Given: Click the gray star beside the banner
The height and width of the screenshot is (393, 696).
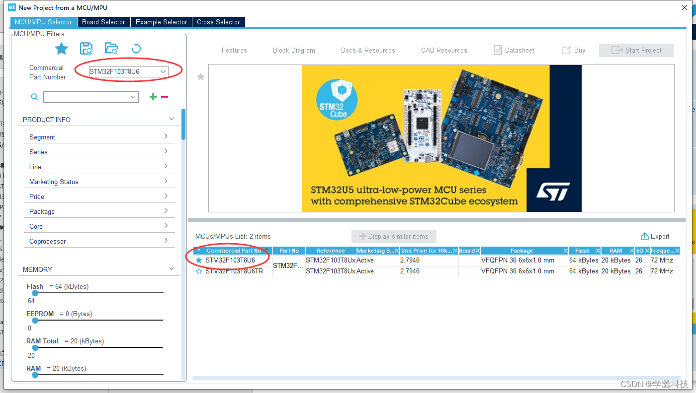Looking at the screenshot, I should click(x=201, y=77).
